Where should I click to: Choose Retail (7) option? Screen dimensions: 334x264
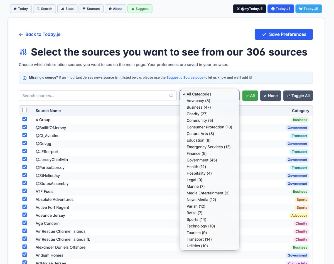tap(209, 213)
